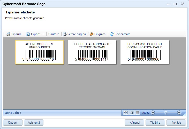
Task: Switch to the first page layout view icon
Action: (126, 113)
